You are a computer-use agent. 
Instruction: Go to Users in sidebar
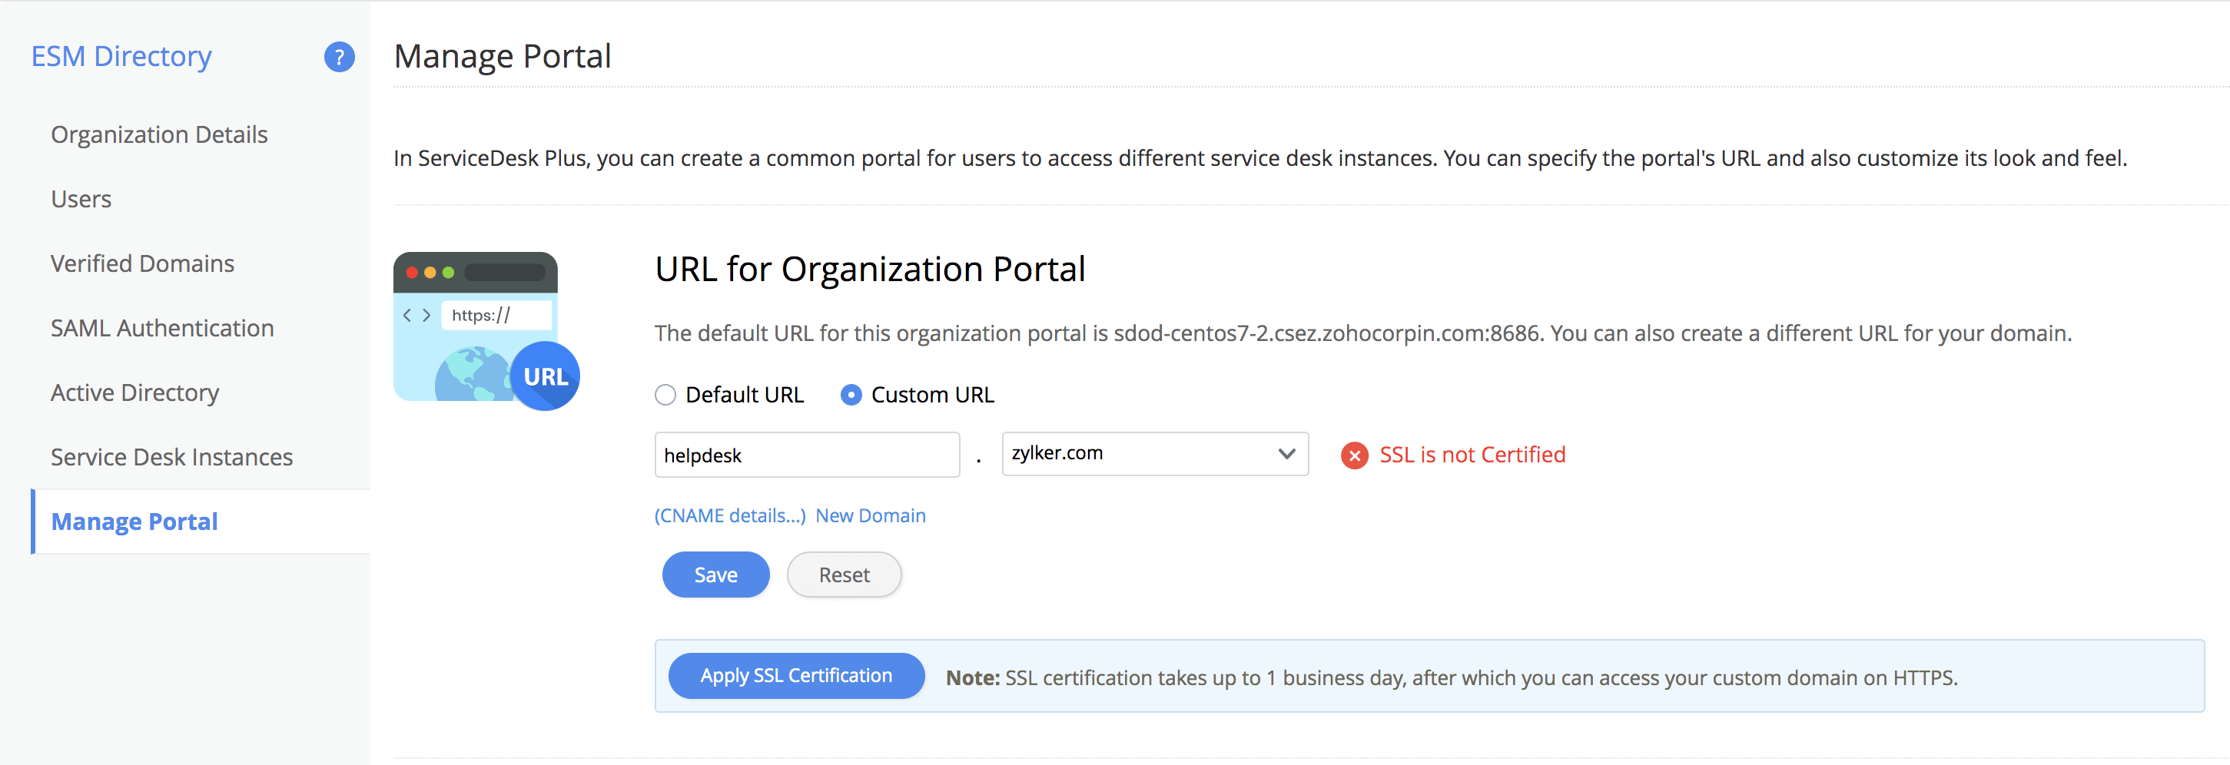pyautogui.click(x=81, y=199)
